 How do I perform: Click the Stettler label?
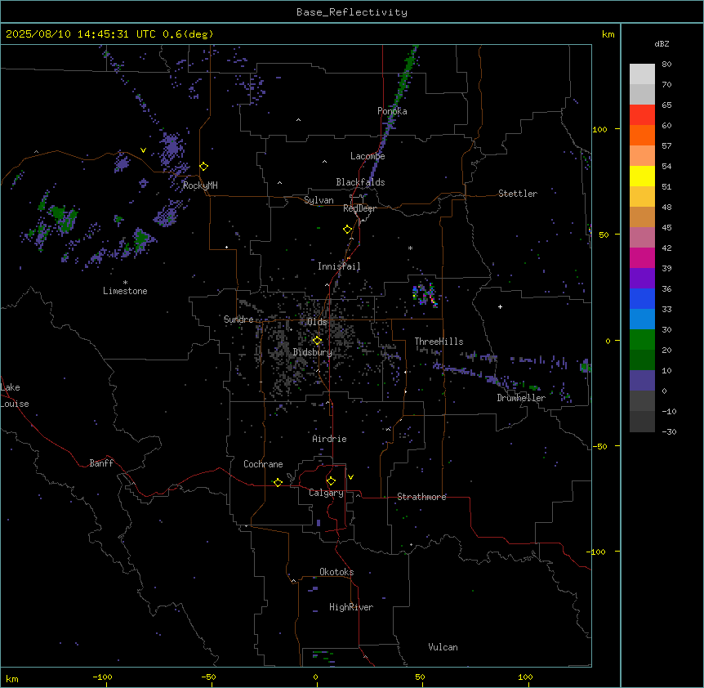[x=518, y=194]
